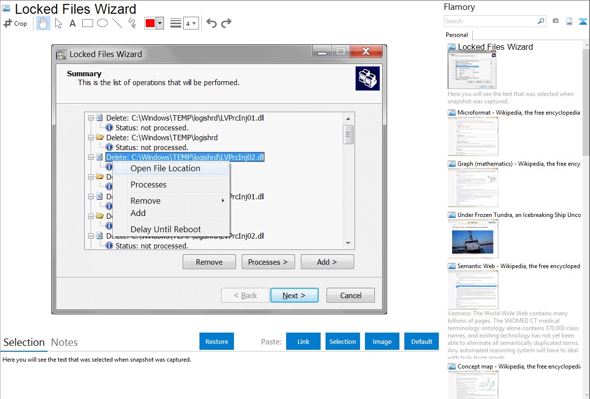Undo the last annotation
This screenshot has width=590, height=399.
pyautogui.click(x=211, y=23)
